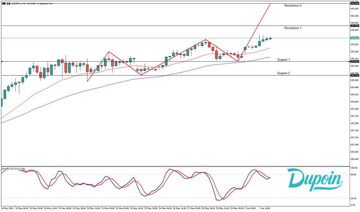Viewport: 360px width, 212px height.
Task: Click the 159.340 price scale value
Action: point(355,52)
